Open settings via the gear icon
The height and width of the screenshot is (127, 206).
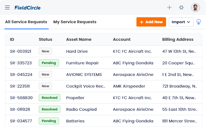pyautogui.click(x=181, y=8)
